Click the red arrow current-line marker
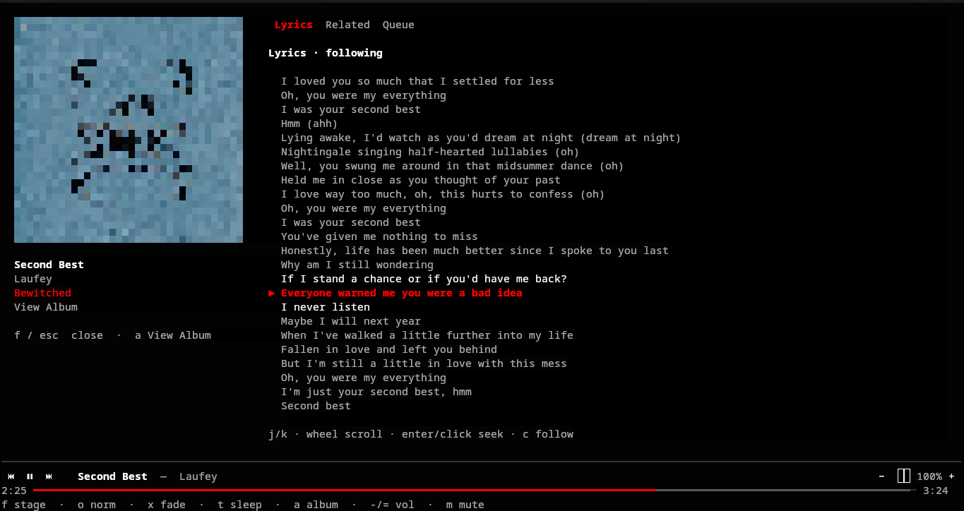Viewport: 964px width, 511px height. (x=271, y=293)
